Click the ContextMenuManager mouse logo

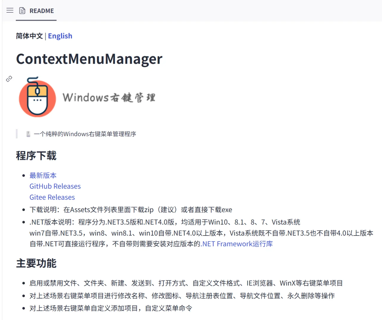coord(37,97)
